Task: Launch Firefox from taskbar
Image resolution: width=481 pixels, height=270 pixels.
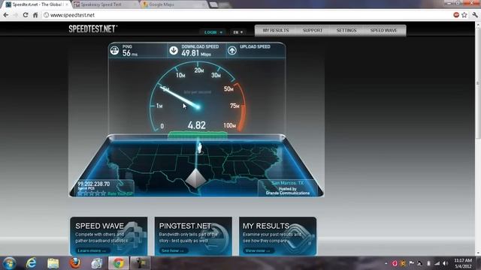Action: (x=75, y=263)
